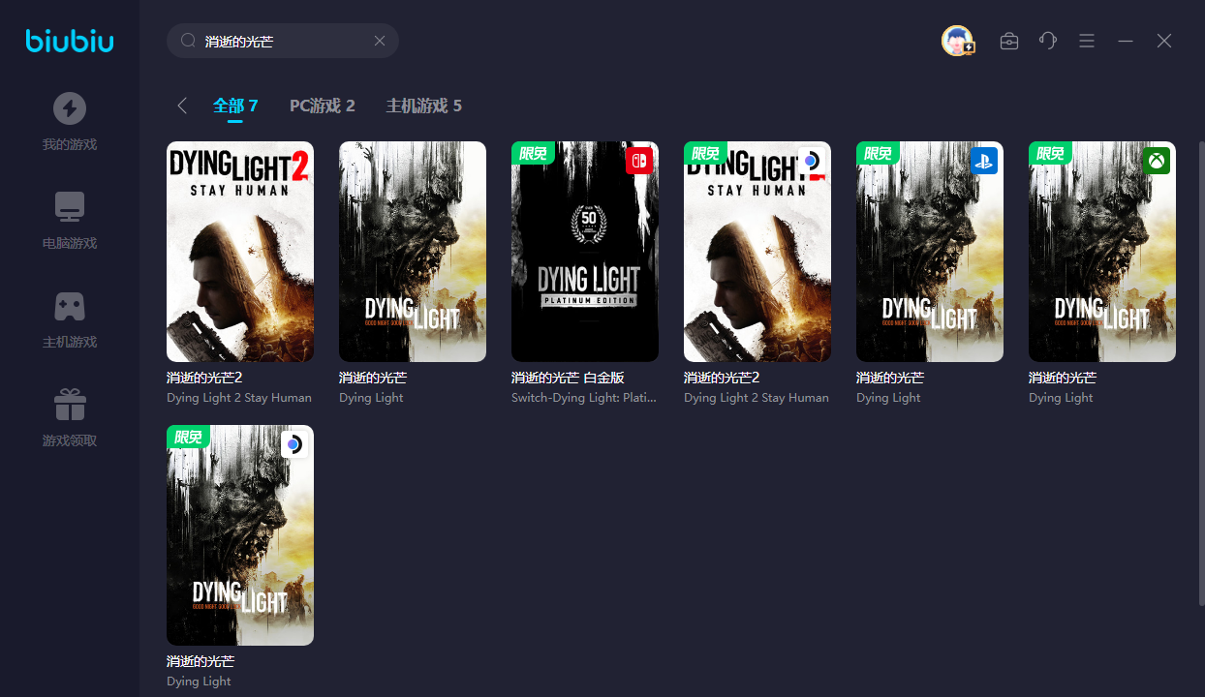Switch to the PC游戏 2 tab

pyautogui.click(x=323, y=106)
